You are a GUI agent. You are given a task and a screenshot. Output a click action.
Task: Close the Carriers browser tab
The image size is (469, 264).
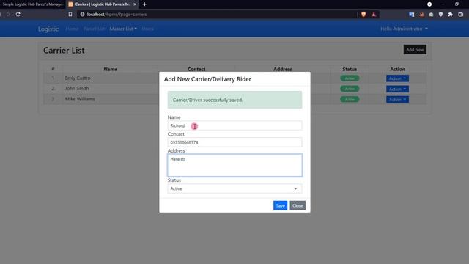pos(135,4)
